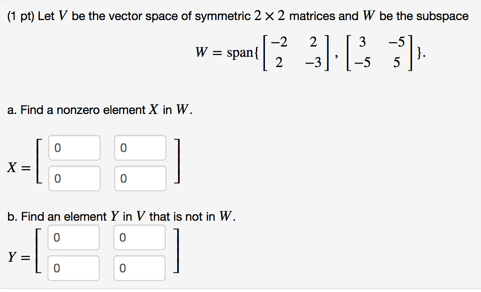Select the bottom-left entry field of matrix Y
481x292 pixels.
74,268
